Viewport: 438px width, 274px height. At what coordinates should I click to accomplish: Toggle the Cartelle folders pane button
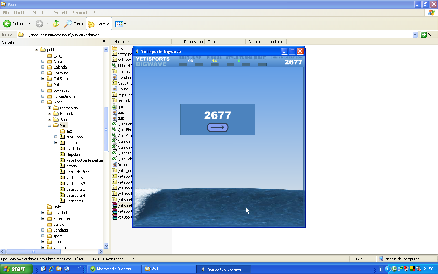point(99,24)
